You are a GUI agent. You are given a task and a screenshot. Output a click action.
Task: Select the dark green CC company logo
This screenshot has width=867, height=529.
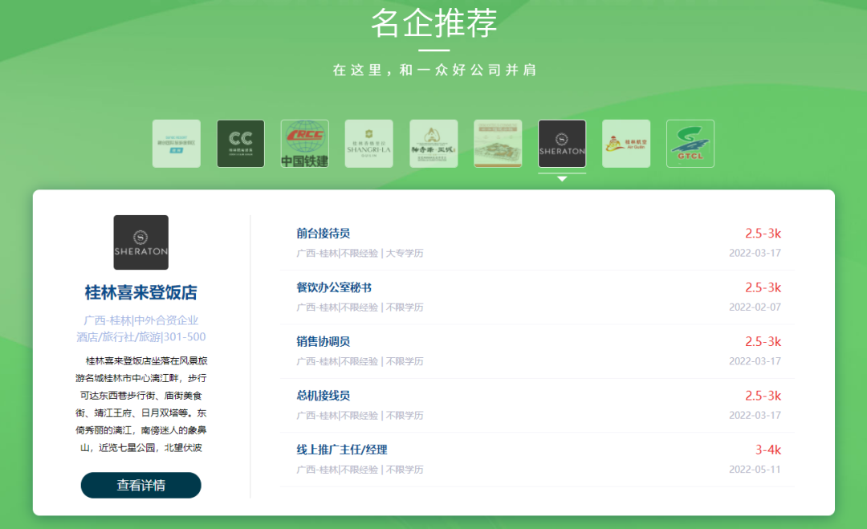[x=241, y=144]
